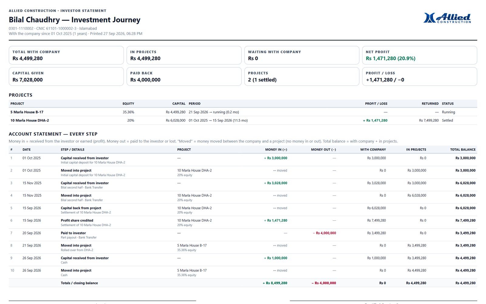Select the Total With Company card

pos(66,55)
